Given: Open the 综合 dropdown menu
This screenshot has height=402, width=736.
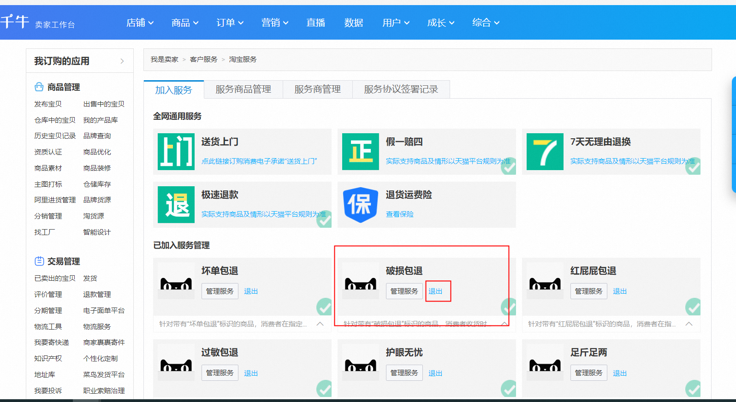Looking at the screenshot, I should point(486,23).
